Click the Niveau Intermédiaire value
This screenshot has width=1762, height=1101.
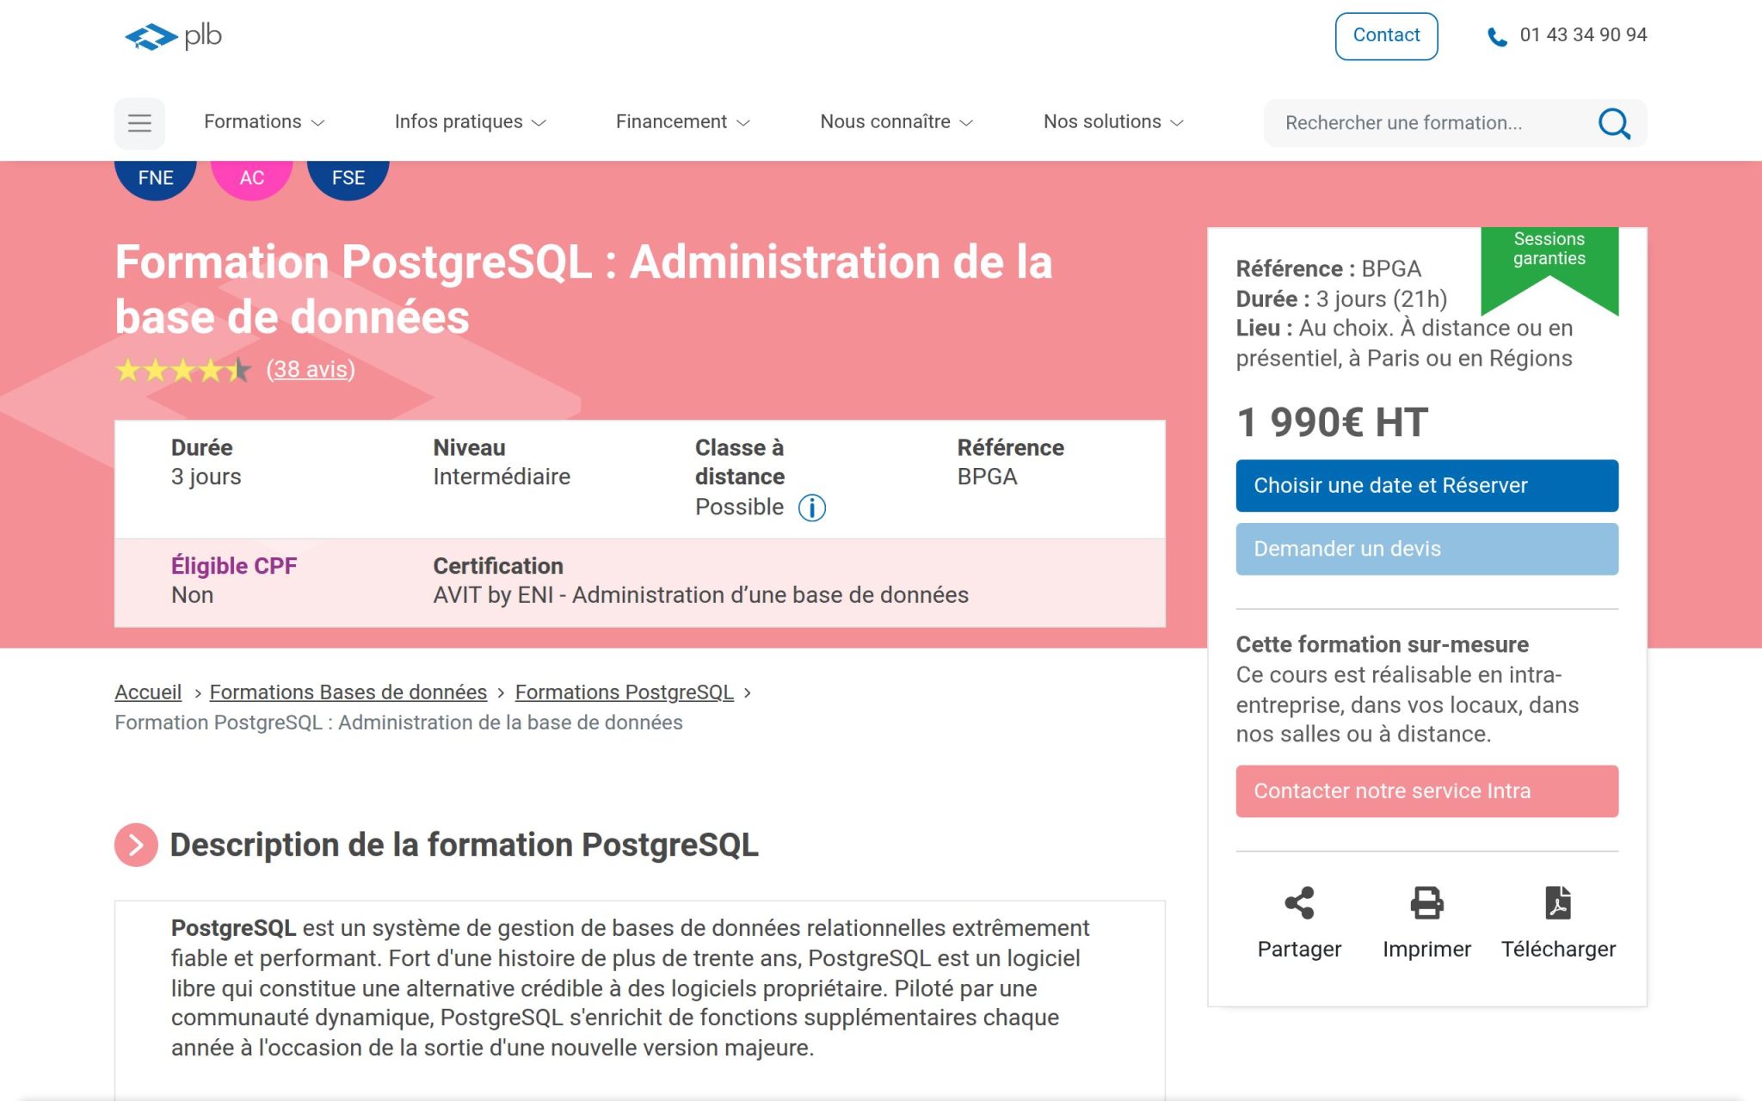502,477
